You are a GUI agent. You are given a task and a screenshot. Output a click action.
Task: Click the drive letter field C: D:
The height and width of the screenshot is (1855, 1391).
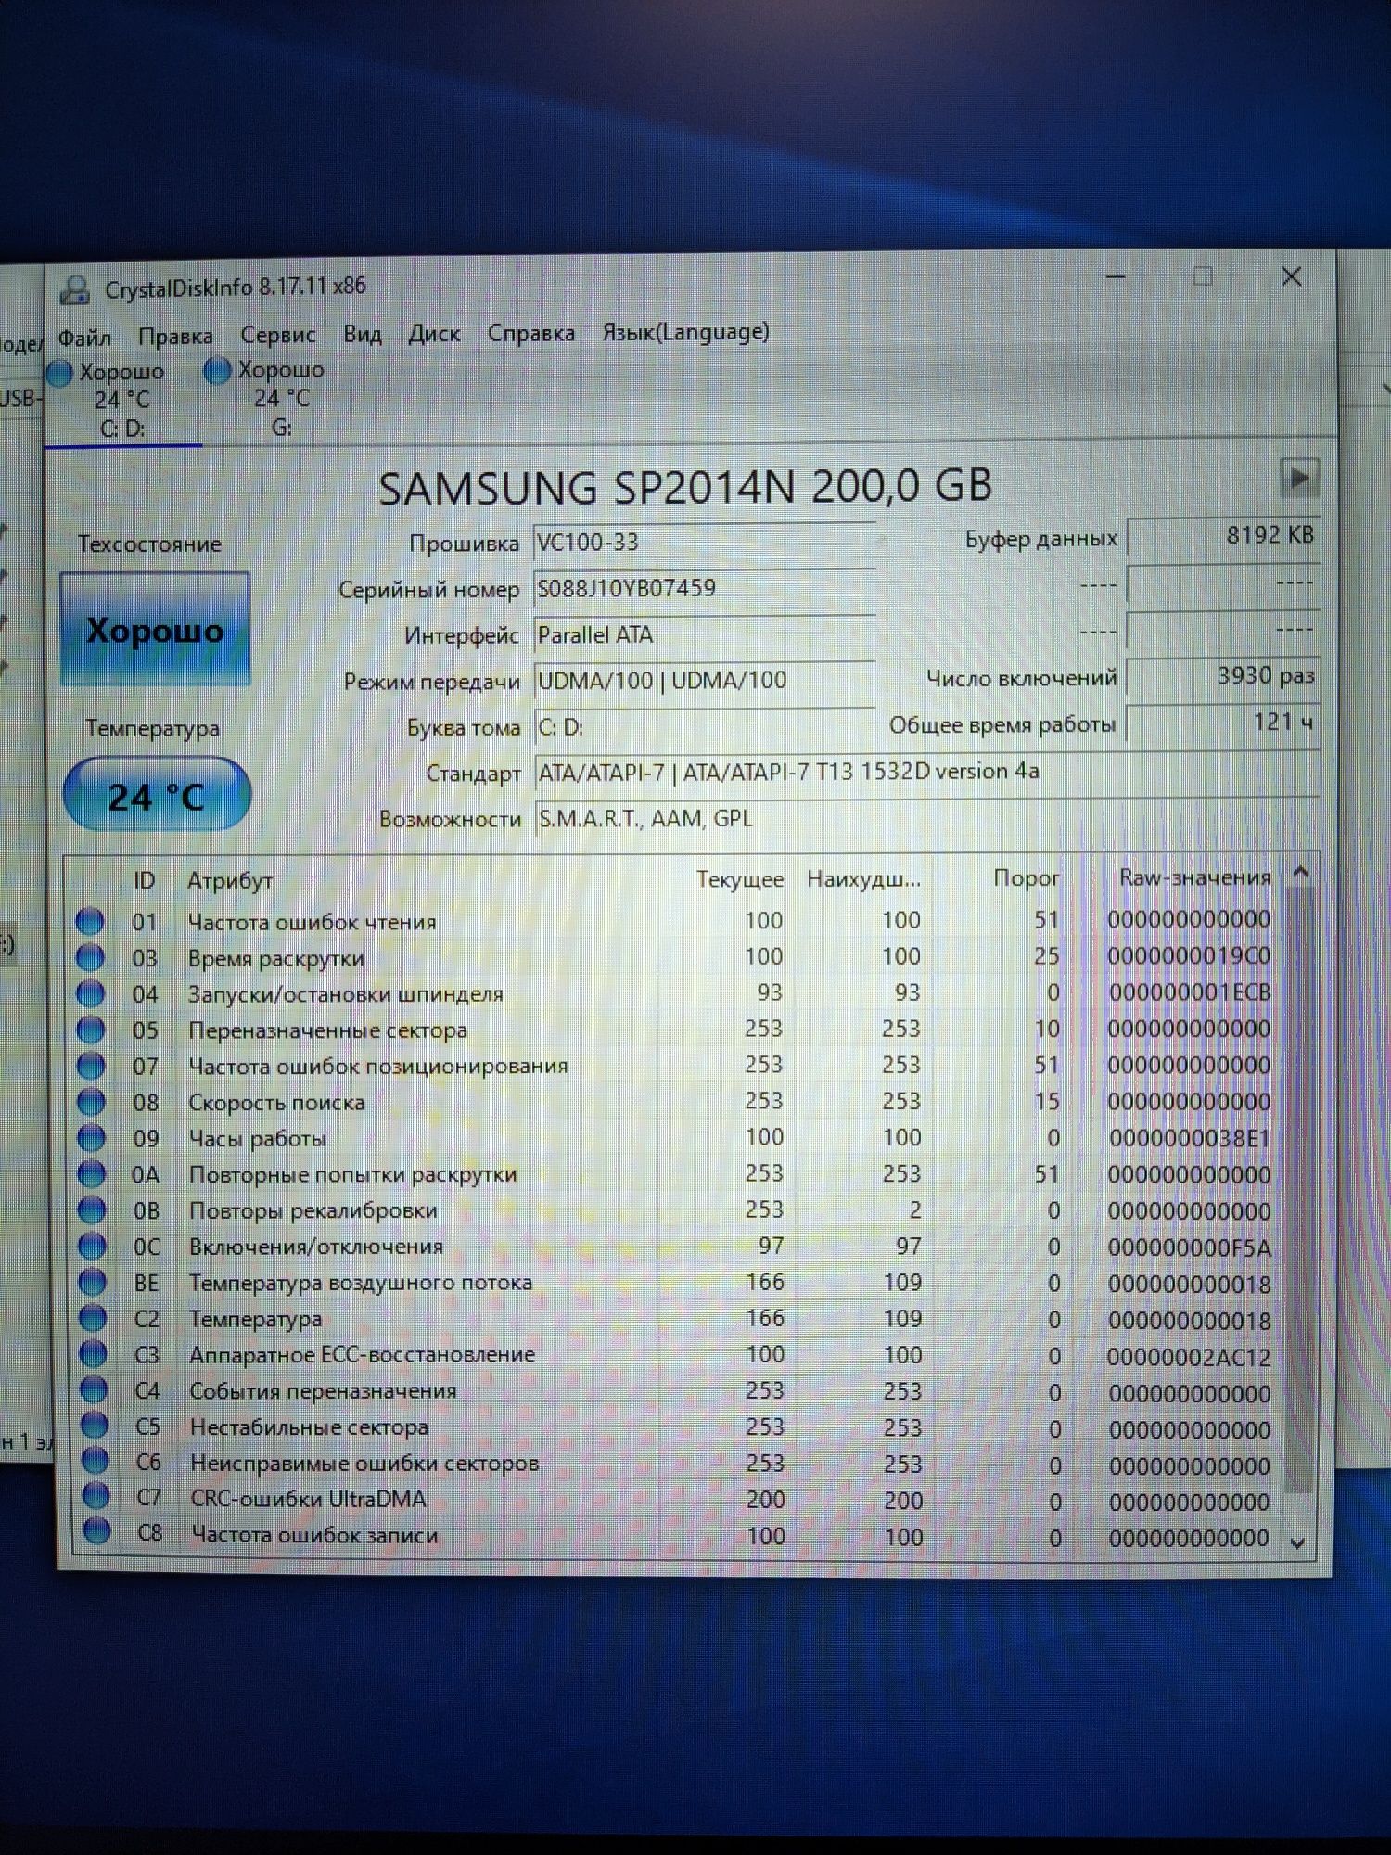point(704,727)
